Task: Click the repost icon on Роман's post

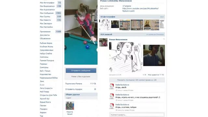Action: [143, 75]
